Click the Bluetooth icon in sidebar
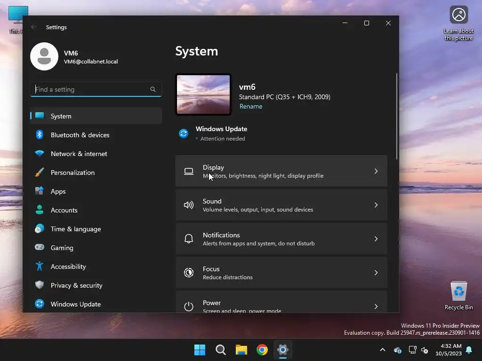 pyautogui.click(x=40, y=134)
